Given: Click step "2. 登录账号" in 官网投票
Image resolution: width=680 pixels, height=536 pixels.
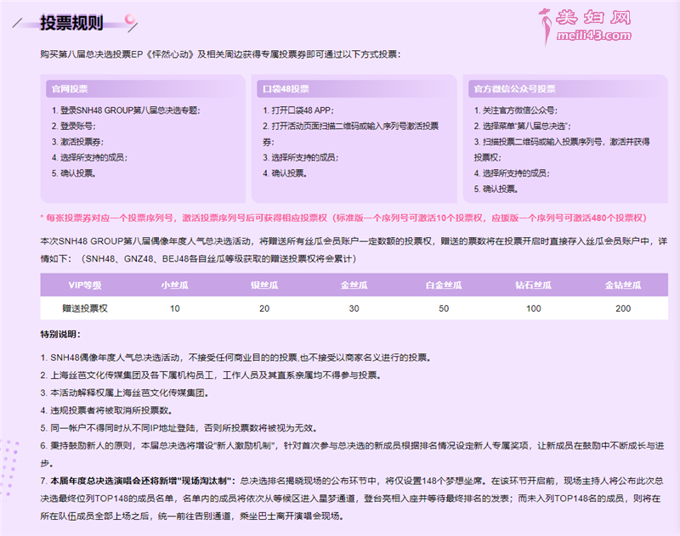Looking at the screenshot, I should (74, 126).
